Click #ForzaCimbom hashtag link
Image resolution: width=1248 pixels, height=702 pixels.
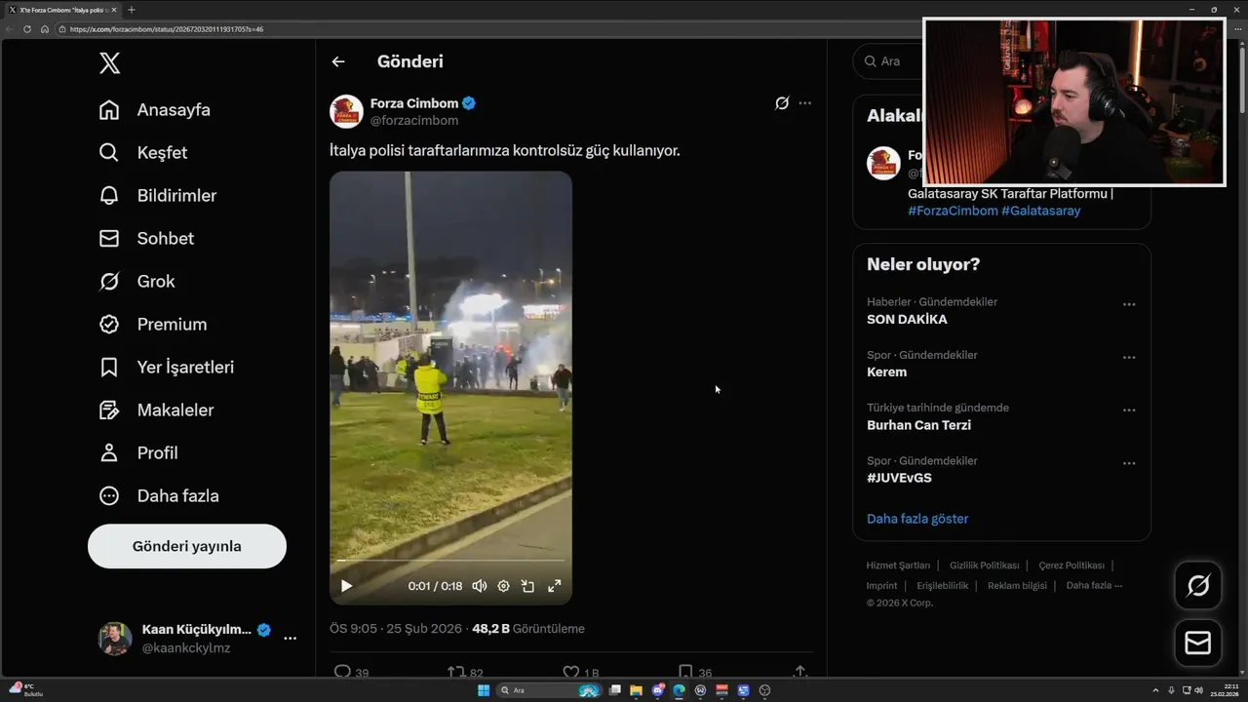953,211
